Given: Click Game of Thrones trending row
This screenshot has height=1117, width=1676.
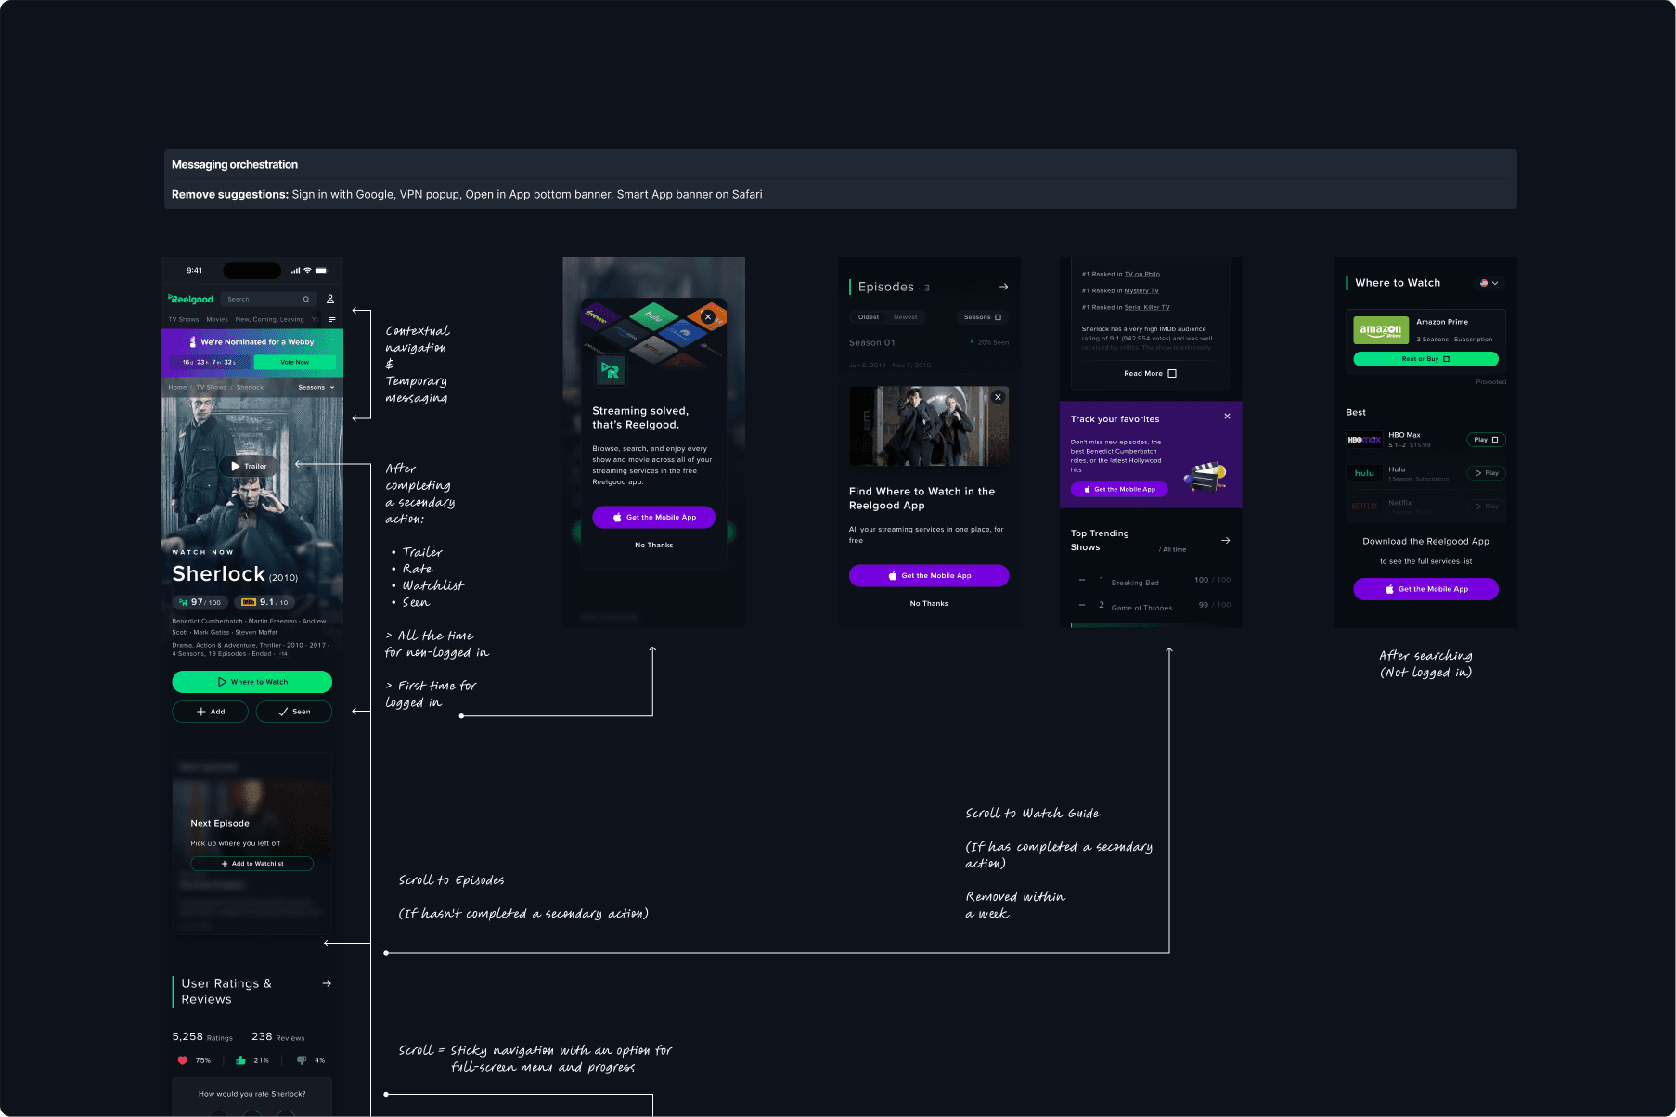Looking at the screenshot, I should click(1151, 606).
